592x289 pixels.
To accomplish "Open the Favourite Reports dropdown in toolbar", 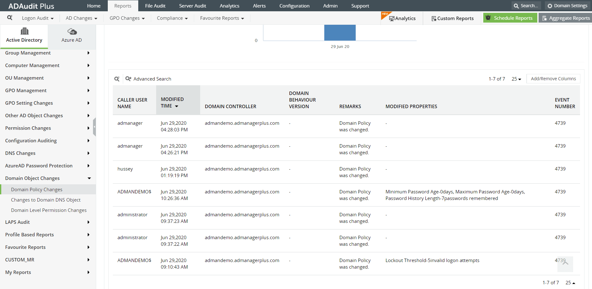I will [222, 18].
